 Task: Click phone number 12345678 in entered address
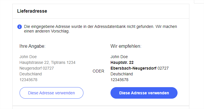pyautogui.click(x=28, y=80)
